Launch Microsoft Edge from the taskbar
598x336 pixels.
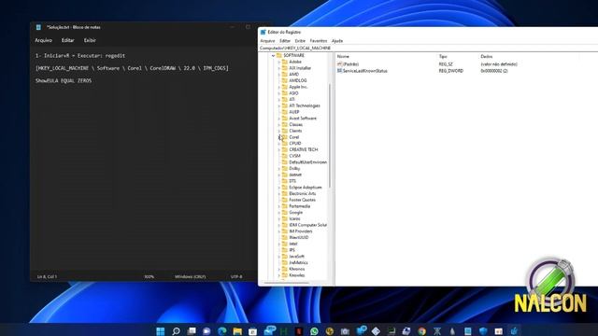click(222, 331)
